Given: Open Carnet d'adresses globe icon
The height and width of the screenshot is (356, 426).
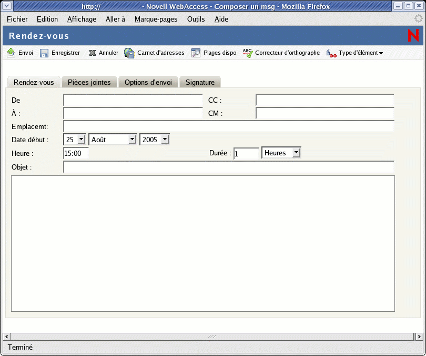Looking at the screenshot, I should [x=129, y=53].
